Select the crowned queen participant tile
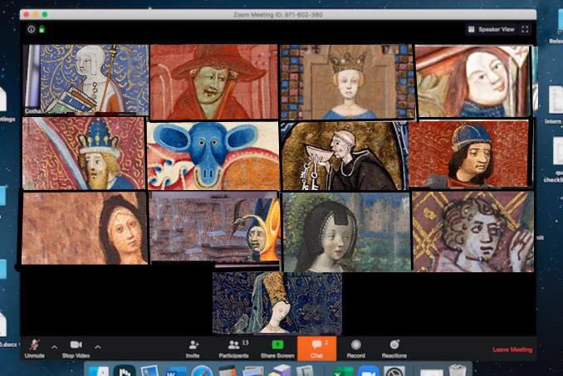The width and height of the screenshot is (563, 376). 348,82
